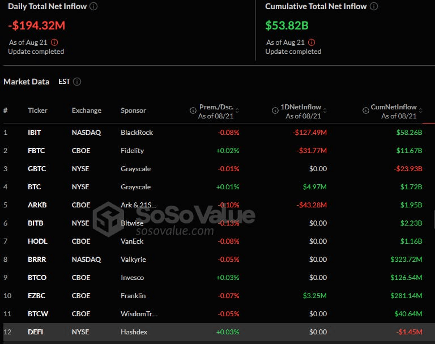
Task: Click the HODL ticker
Action: pyautogui.click(x=38, y=241)
